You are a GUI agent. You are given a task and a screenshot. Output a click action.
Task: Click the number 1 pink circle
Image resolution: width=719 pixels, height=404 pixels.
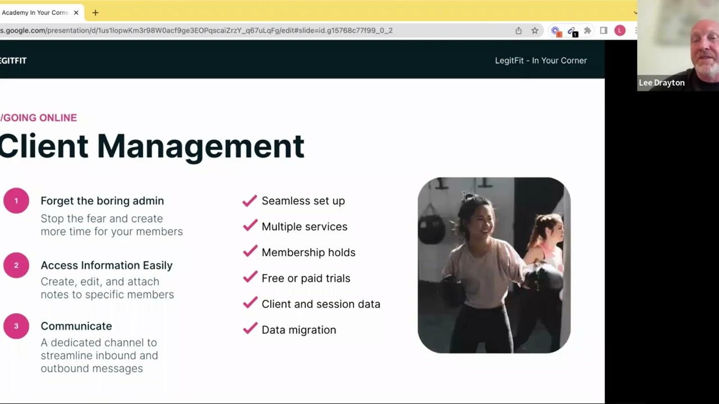(x=16, y=200)
